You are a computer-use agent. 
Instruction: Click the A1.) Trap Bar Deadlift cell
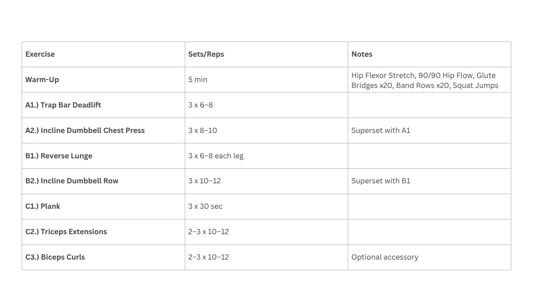63,105
